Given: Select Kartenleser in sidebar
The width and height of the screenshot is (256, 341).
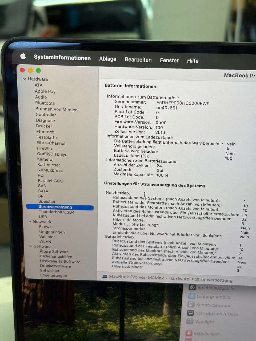Looking at the screenshot, I should (x=49, y=165).
